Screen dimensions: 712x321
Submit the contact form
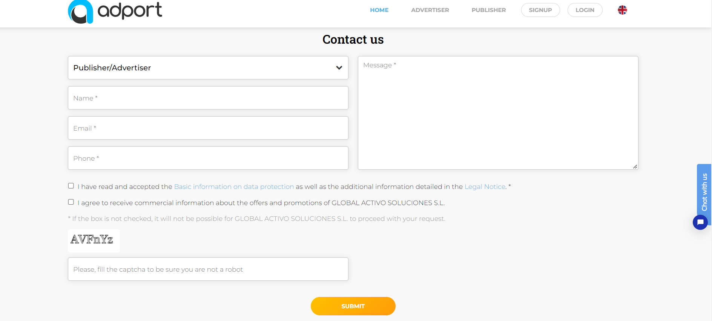coord(353,306)
